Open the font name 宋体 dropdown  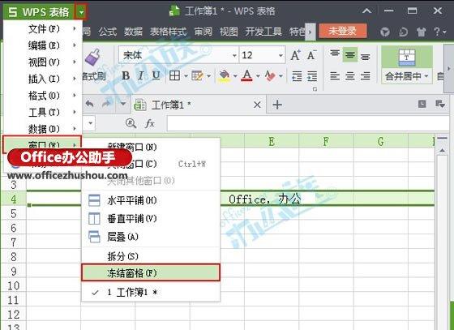click(x=234, y=55)
